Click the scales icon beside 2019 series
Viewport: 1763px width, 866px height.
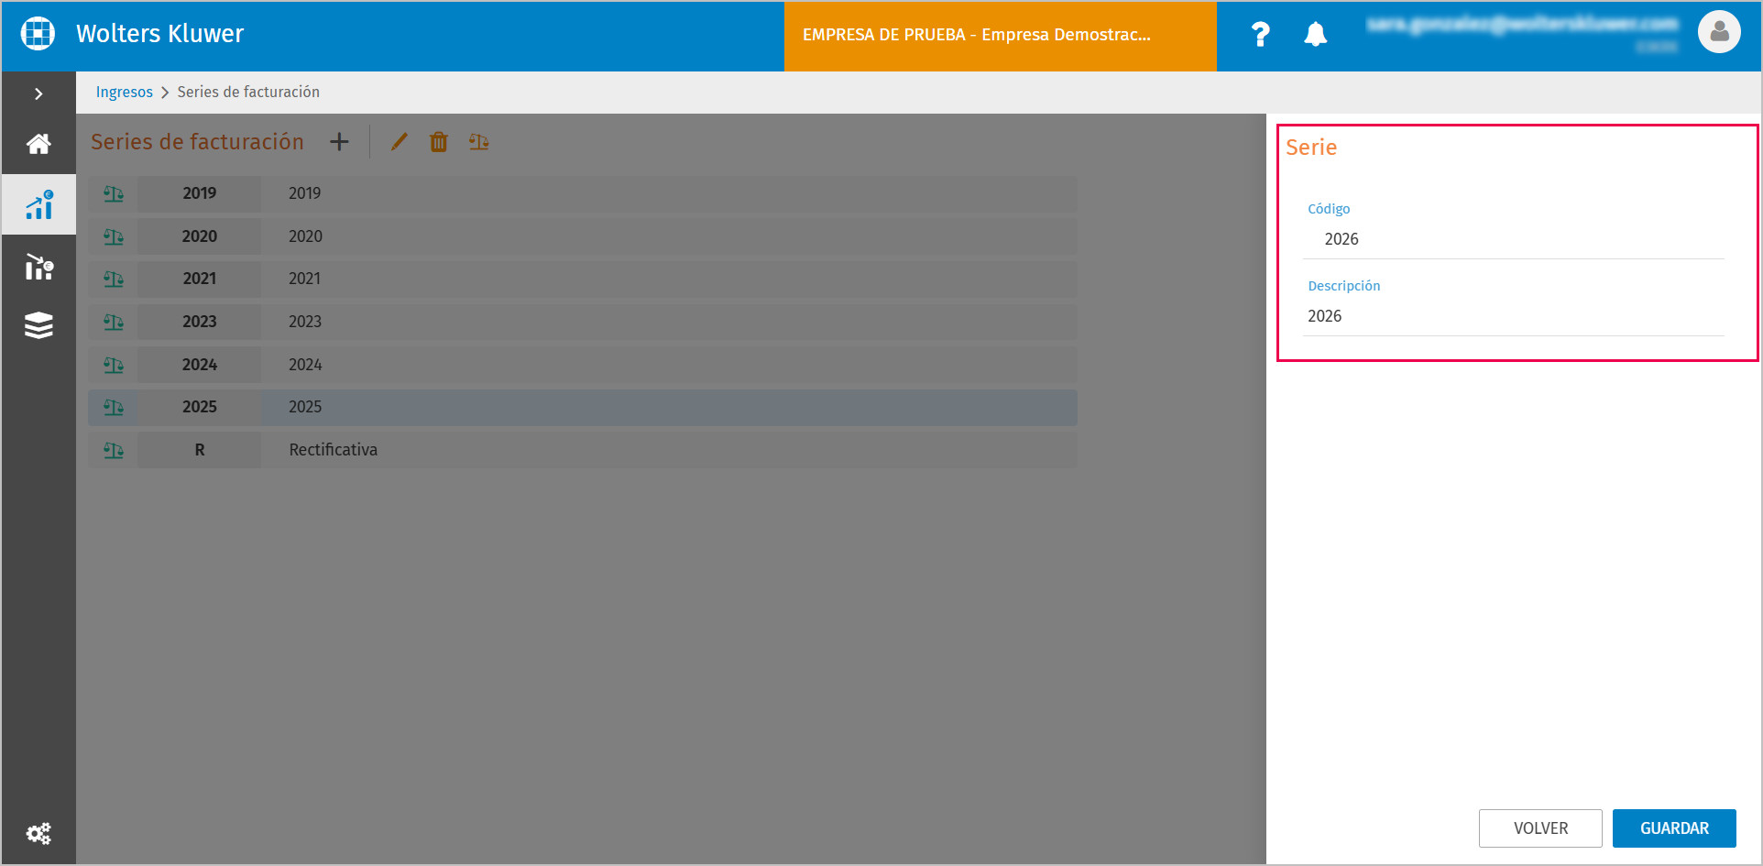point(113,193)
